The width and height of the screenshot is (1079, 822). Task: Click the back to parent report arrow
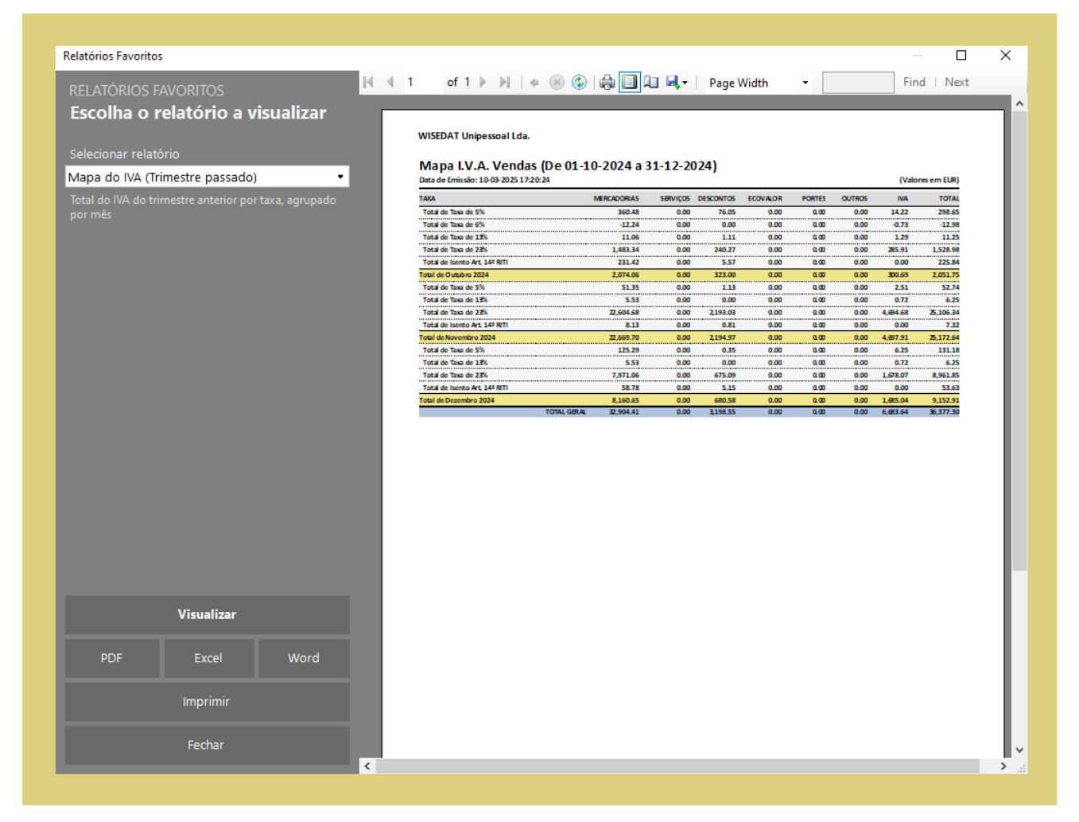(534, 83)
